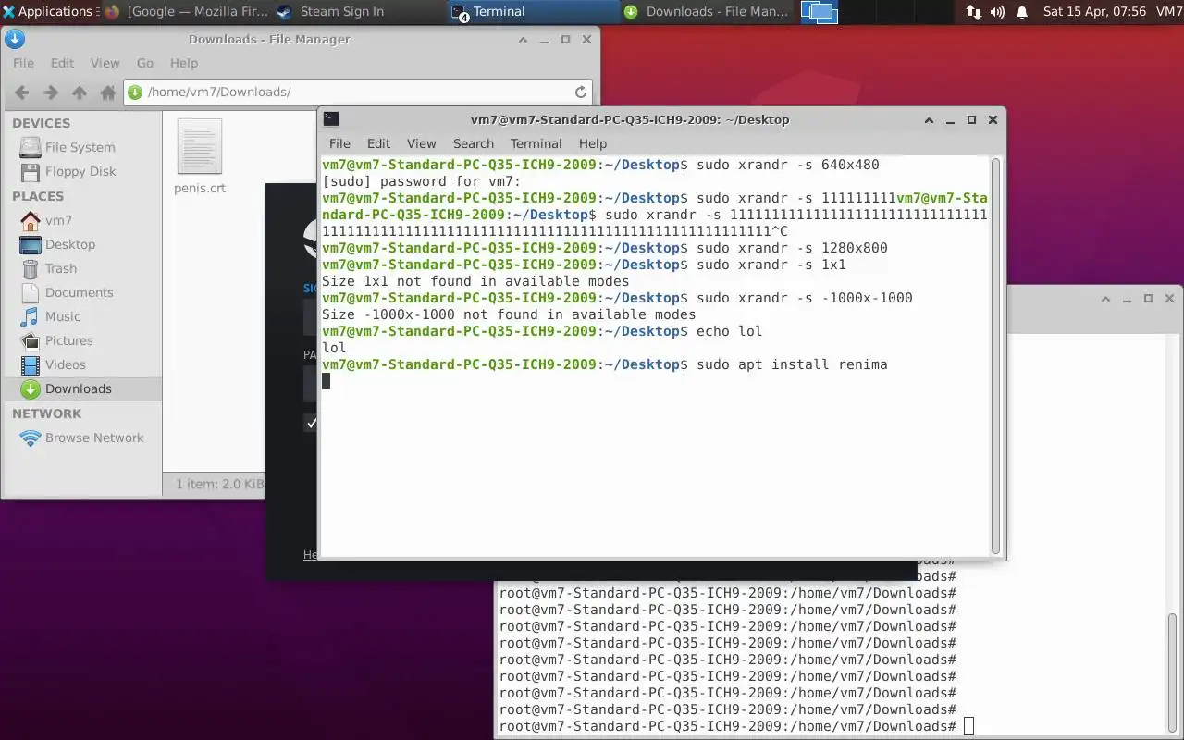Click the 'sudo apt install renima' command line

[x=792, y=364]
